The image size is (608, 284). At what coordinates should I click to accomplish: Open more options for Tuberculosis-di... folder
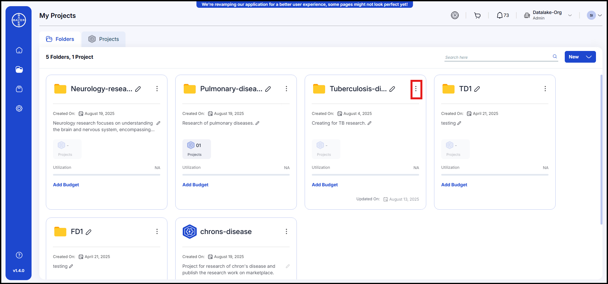[x=416, y=89]
